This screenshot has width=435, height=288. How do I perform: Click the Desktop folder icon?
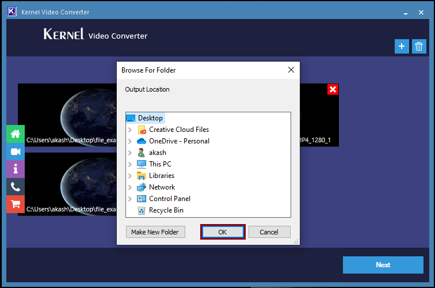coord(131,118)
